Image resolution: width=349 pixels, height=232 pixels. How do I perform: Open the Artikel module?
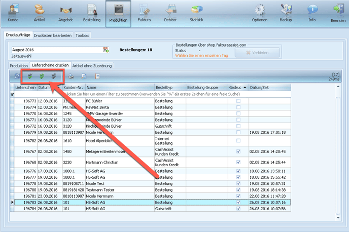coord(39,14)
